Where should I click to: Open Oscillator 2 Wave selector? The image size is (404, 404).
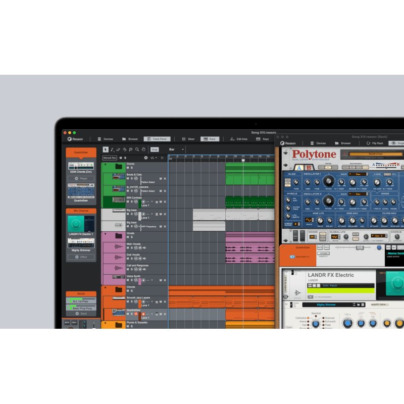359,194
